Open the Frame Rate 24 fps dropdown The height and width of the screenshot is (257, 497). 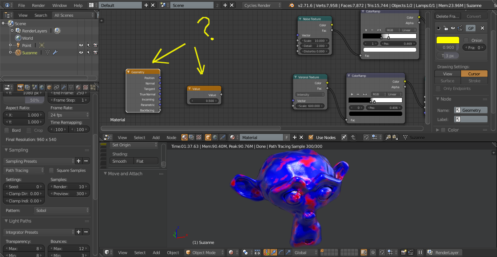[x=69, y=115]
